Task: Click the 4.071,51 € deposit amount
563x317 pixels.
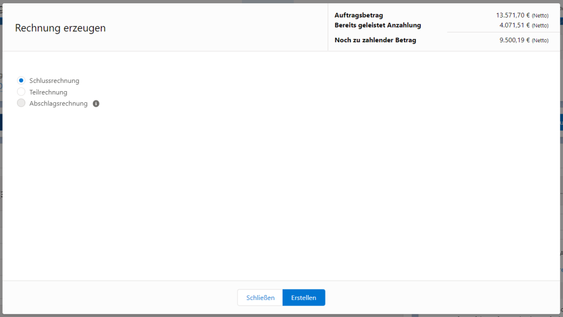Action: [515, 25]
